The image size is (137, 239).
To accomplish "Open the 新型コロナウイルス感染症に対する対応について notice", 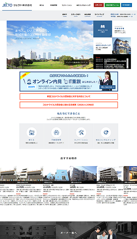I will pos(69,96).
